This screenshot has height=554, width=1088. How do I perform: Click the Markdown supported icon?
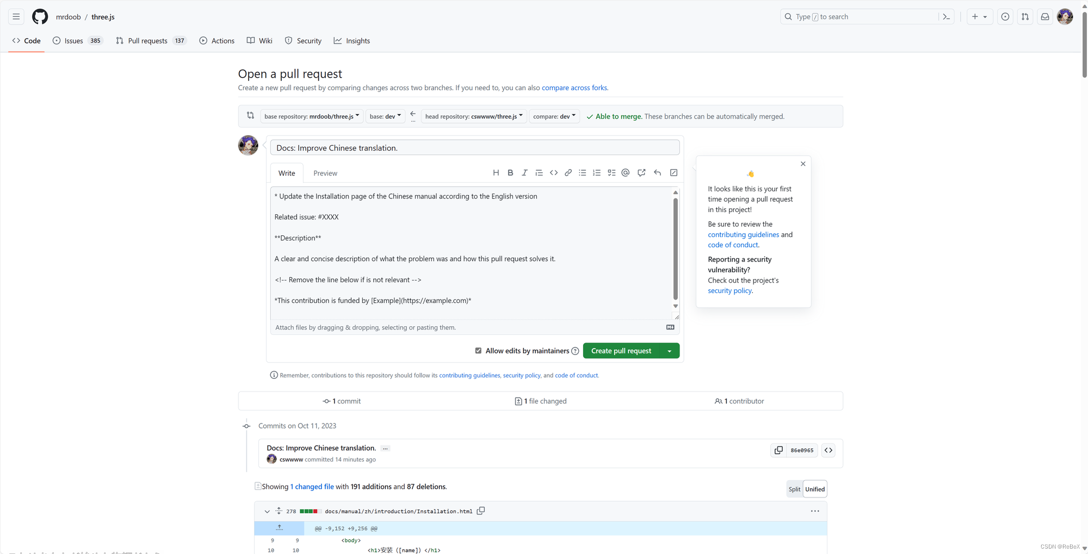coord(670,327)
